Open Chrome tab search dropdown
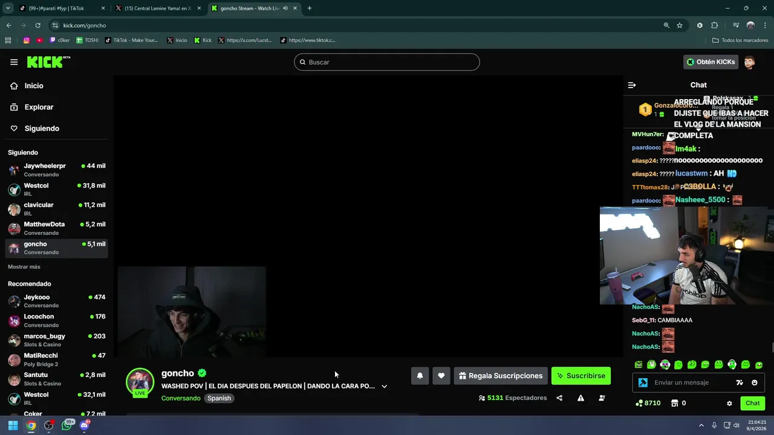774x435 pixels. (x=8, y=8)
